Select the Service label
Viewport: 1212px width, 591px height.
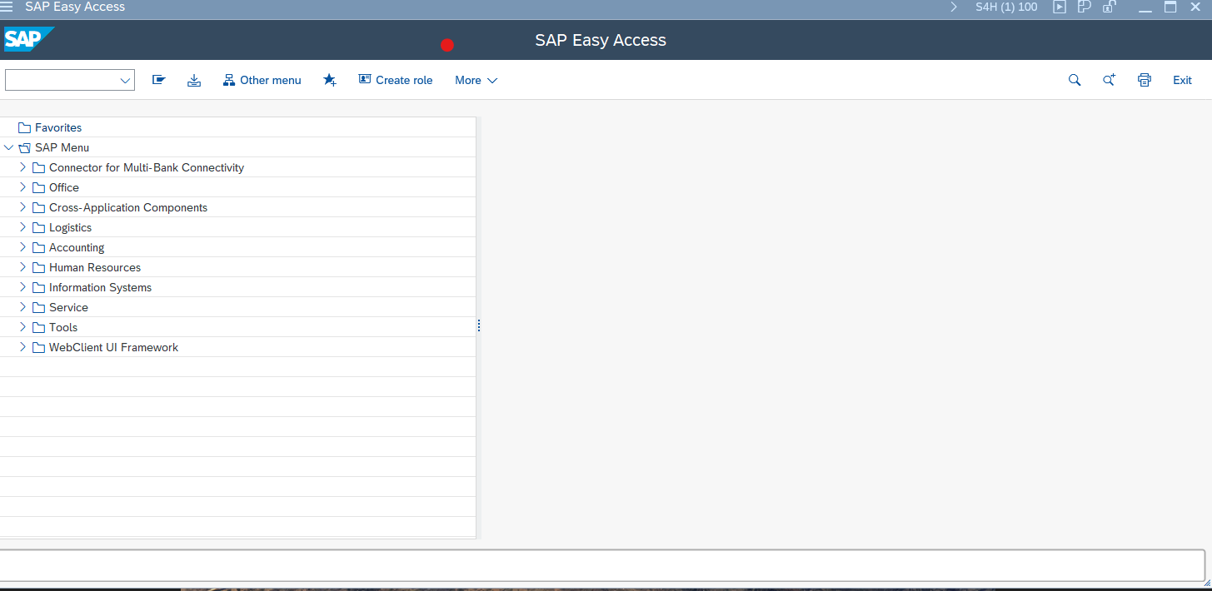tap(68, 307)
